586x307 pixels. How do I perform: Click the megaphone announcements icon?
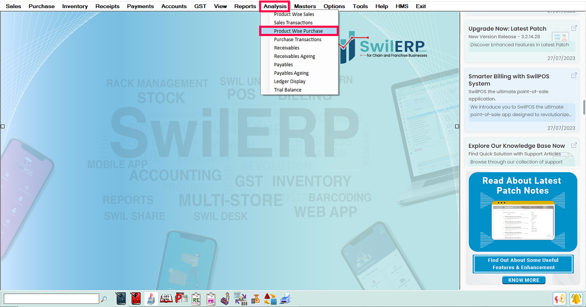559,298
